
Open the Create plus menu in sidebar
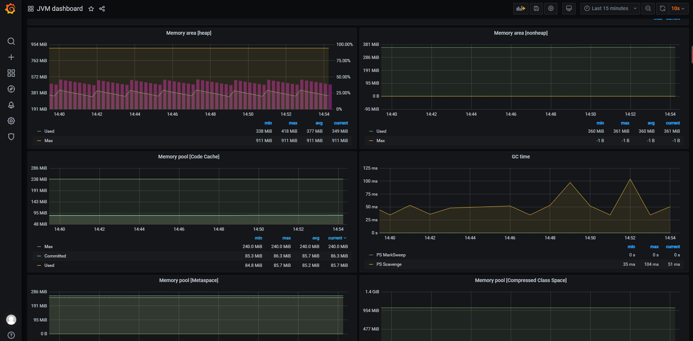click(x=11, y=57)
